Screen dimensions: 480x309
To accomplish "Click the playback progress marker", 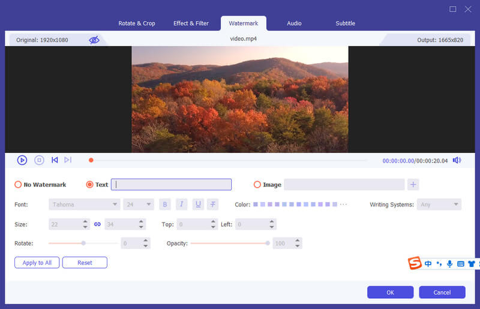I will pyautogui.click(x=91, y=160).
